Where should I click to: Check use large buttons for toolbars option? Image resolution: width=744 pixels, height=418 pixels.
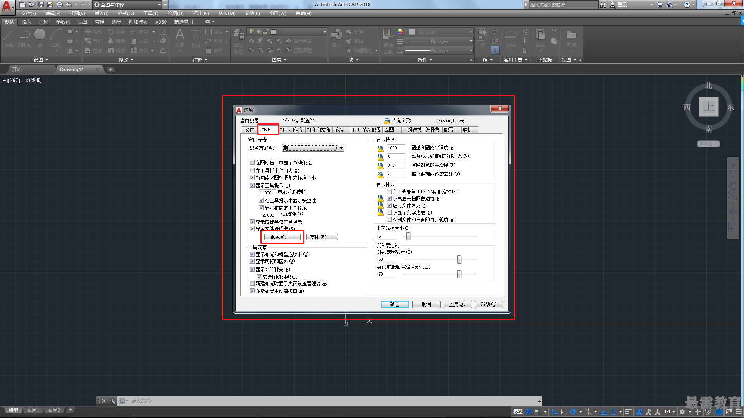252,171
